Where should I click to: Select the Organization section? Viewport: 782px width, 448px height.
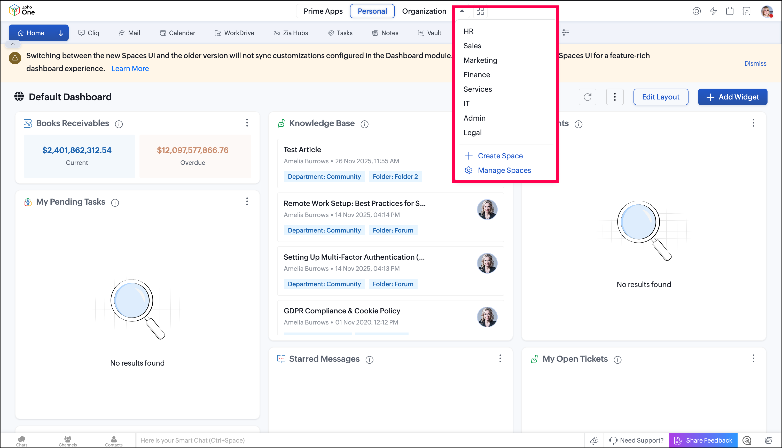click(424, 11)
